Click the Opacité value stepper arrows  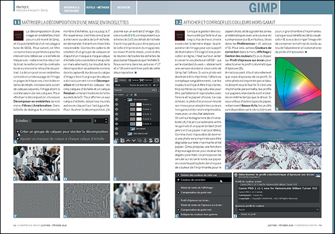pos(158,90)
